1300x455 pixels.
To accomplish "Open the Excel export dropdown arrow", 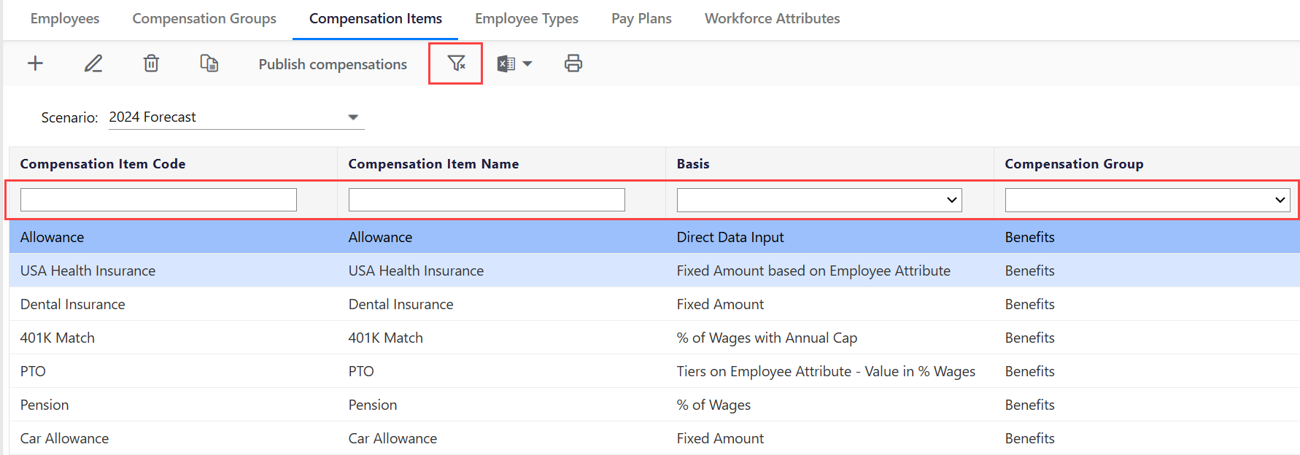I will tap(527, 64).
